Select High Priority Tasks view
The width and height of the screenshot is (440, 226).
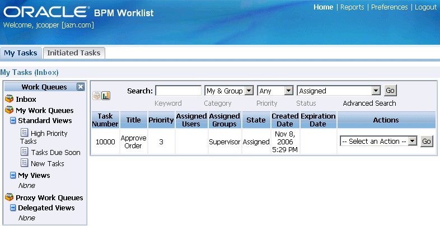coord(44,137)
